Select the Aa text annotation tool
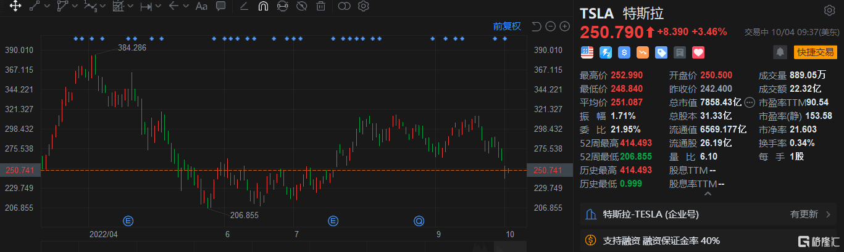 click(x=201, y=7)
